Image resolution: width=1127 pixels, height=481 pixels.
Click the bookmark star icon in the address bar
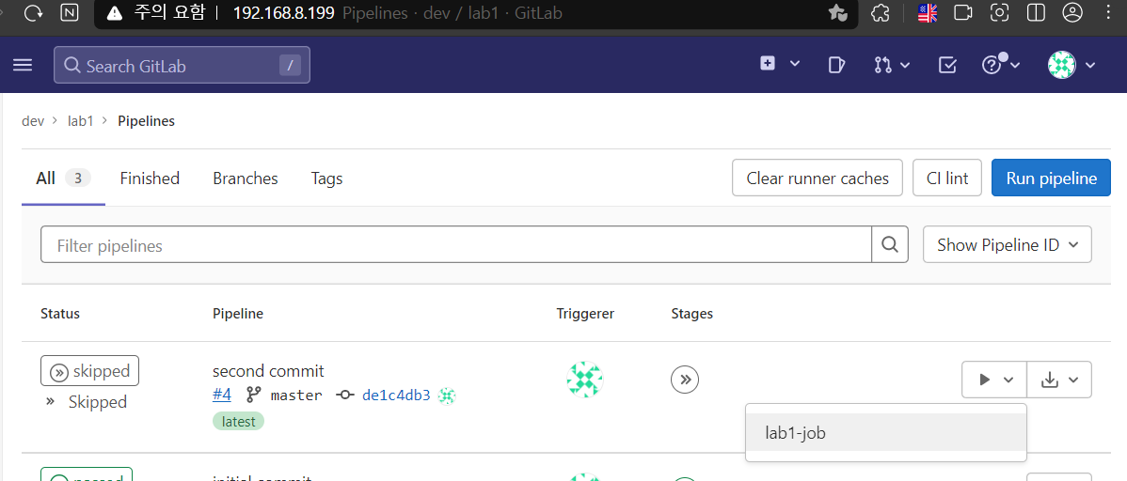(x=836, y=13)
